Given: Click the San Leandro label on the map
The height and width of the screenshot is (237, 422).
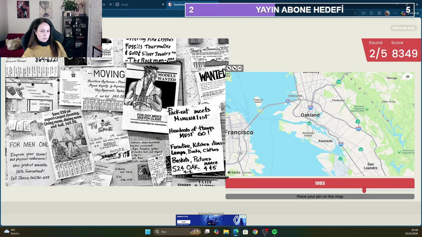Looking at the screenshot, I should (371, 166).
